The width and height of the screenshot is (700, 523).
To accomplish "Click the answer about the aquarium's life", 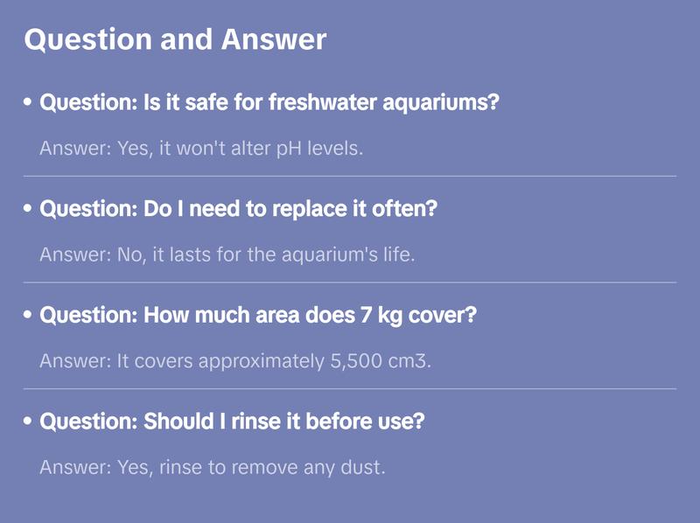I will point(227,255).
